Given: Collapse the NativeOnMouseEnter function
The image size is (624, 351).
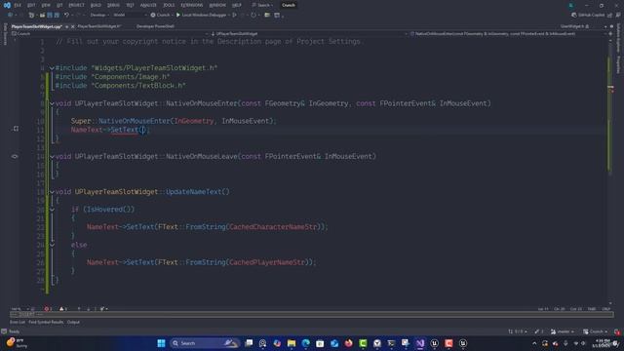Looking at the screenshot, I should pos(52,103).
